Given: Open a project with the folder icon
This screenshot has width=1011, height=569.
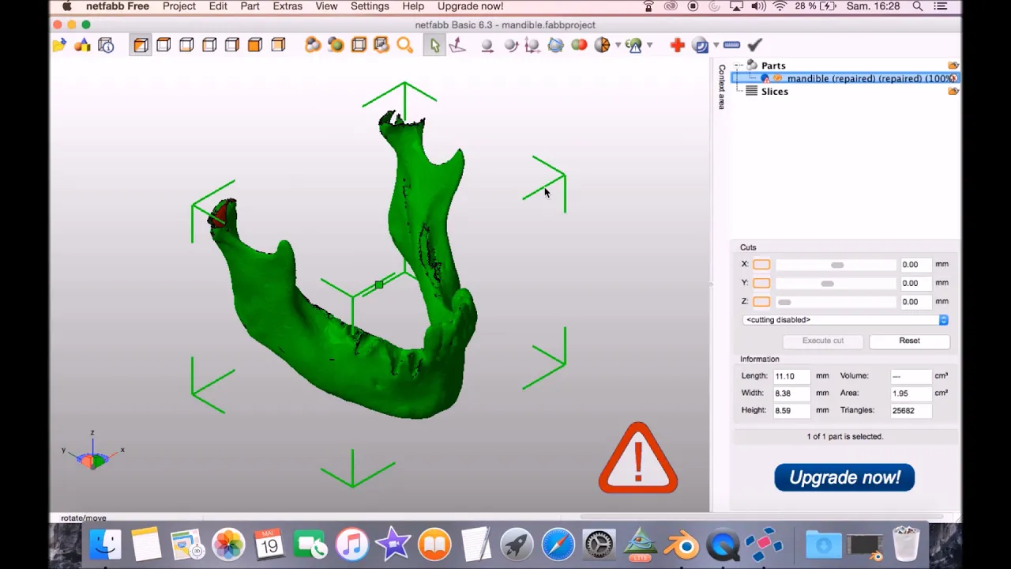Looking at the screenshot, I should click(59, 45).
